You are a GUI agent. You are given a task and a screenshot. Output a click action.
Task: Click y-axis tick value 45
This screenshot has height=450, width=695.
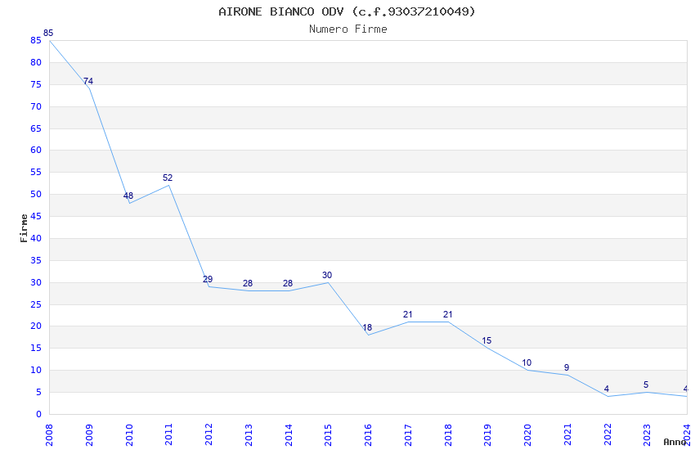pos(36,216)
